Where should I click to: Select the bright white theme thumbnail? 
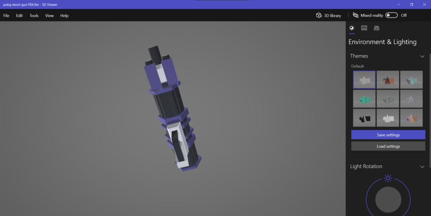tap(388, 118)
